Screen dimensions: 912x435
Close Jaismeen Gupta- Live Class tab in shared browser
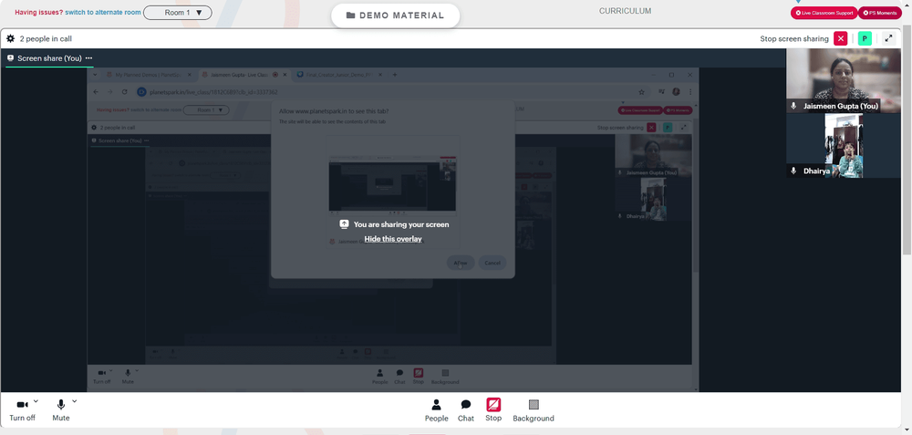point(285,75)
